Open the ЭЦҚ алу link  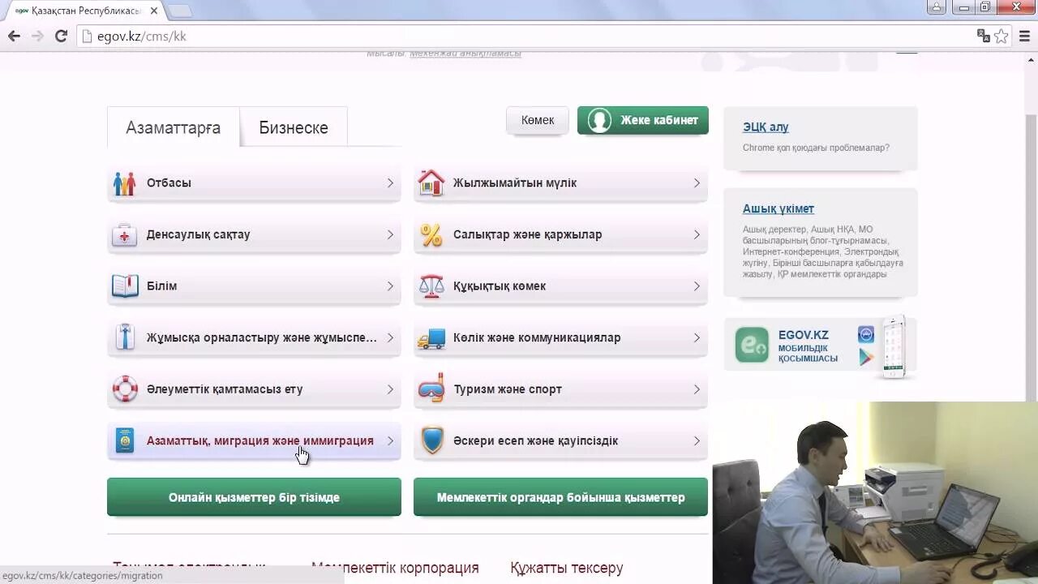766,127
